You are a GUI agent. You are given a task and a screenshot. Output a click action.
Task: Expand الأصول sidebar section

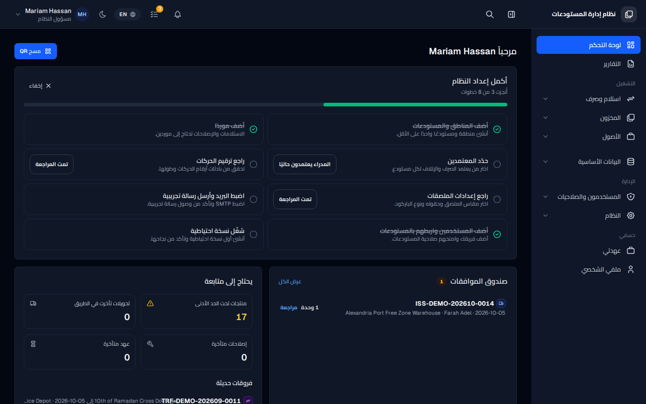589,136
